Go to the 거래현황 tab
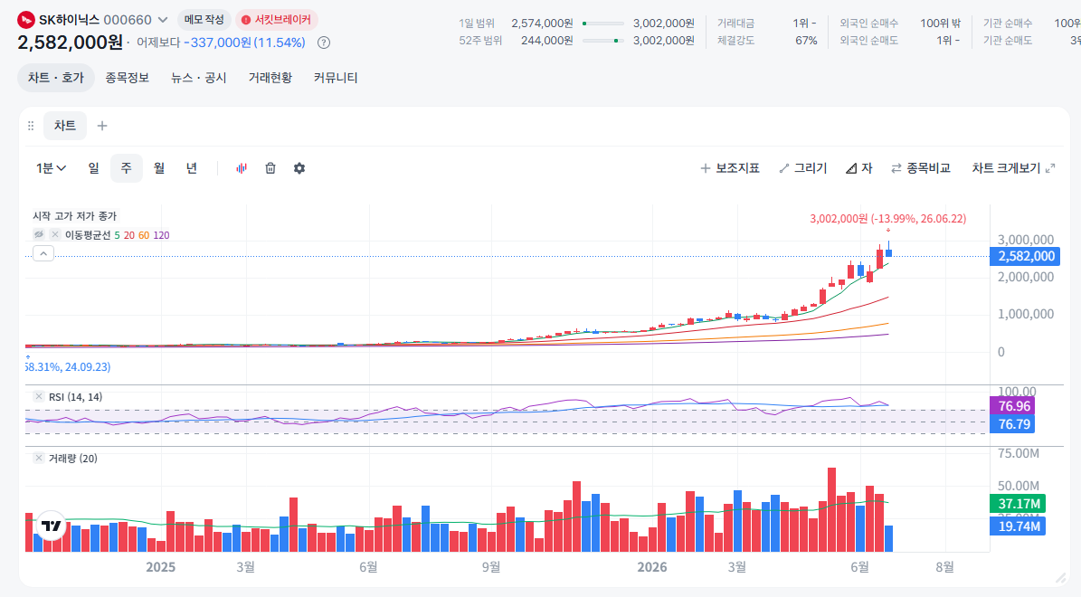The width and height of the screenshot is (1081, 597). (270, 78)
